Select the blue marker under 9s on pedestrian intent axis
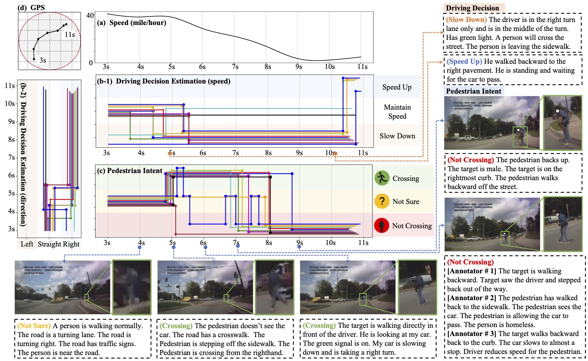Viewport: 588px width, 361px height. tap(299, 247)
